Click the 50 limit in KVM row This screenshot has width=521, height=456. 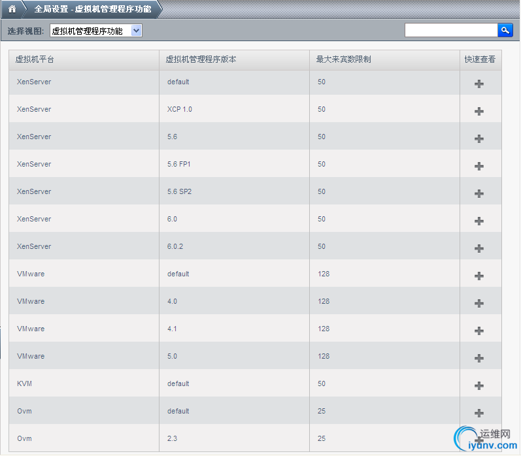point(322,383)
